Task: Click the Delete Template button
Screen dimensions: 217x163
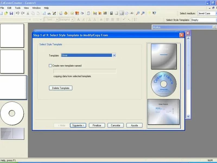Action: 61,88
